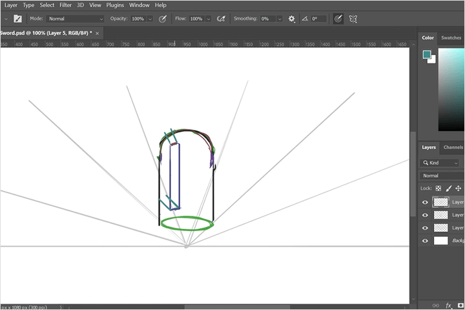This screenshot has width=465, height=310.
Task: Lock transparent pixels in Layers panel
Action: 439,189
